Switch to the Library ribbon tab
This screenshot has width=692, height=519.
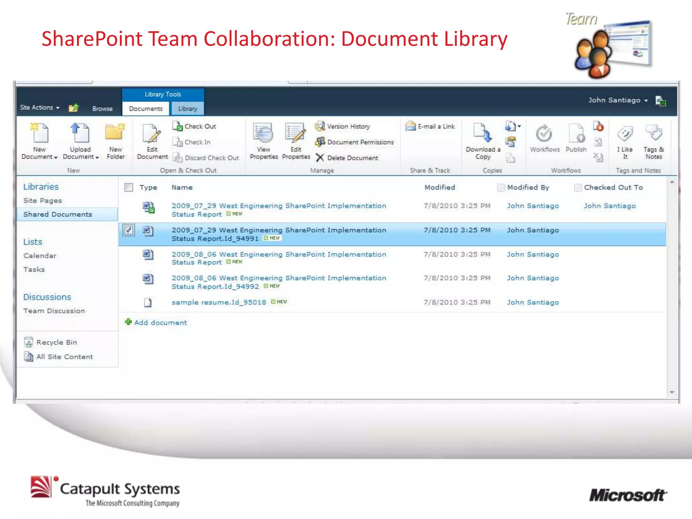188,108
